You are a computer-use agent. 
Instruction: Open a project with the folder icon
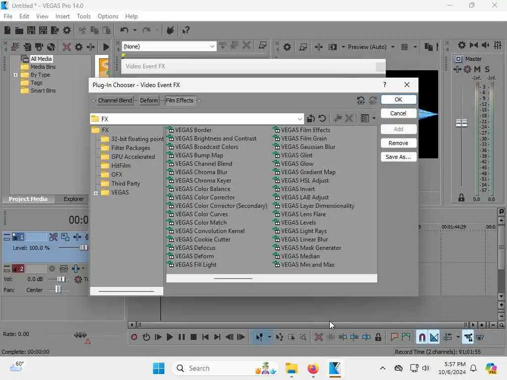(19, 30)
